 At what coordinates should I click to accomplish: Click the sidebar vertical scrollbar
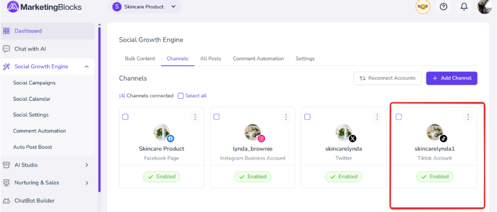99,109
